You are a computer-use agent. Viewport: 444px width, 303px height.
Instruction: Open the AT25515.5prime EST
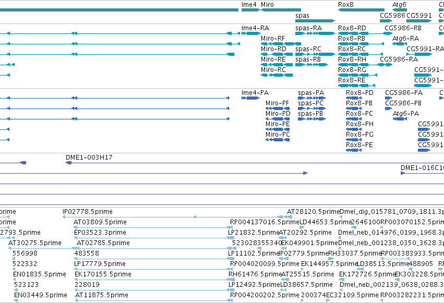pos(308,274)
